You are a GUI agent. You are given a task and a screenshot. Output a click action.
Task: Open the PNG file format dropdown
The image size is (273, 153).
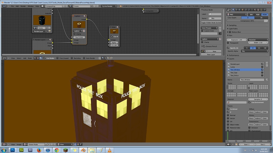[x=237, y=14]
